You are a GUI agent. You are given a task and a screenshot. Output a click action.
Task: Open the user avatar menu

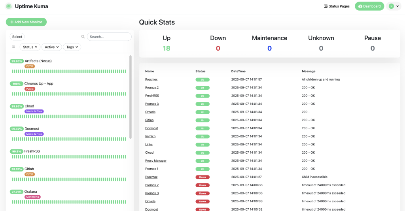point(394,6)
